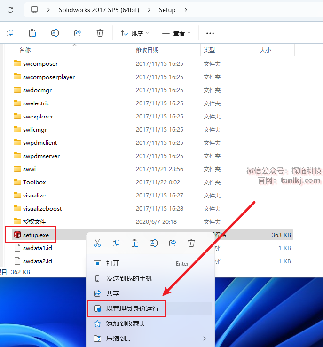
Task: Open the 排序 sort dropdown
Action: (x=134, y=33)
